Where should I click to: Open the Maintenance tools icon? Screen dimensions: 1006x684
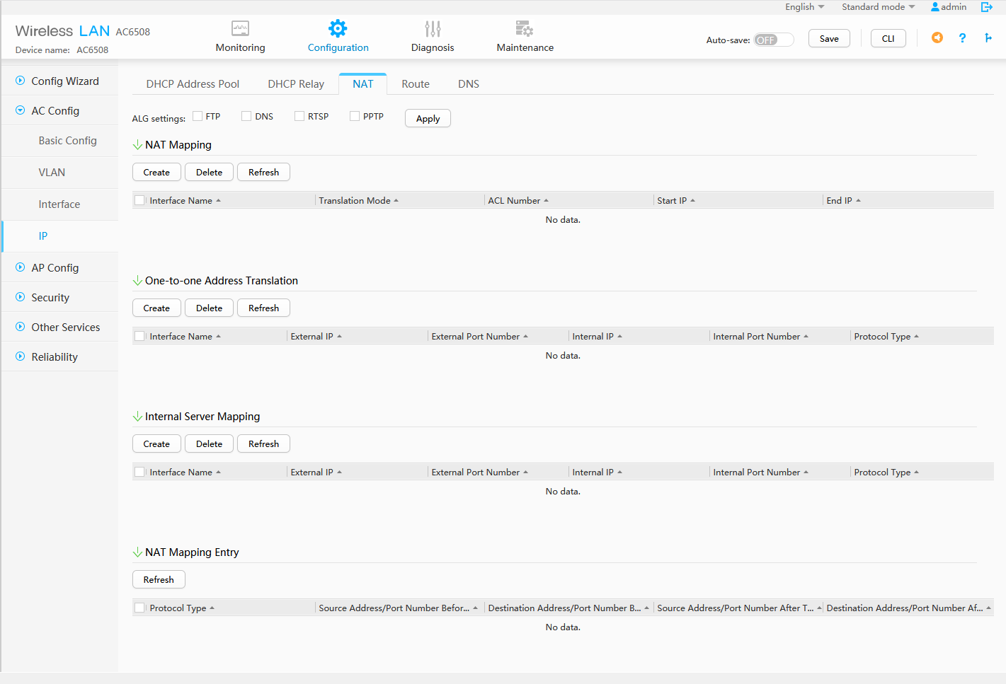525,29
